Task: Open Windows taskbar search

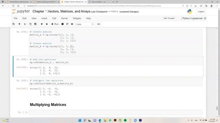Action: tap(85, 120)
